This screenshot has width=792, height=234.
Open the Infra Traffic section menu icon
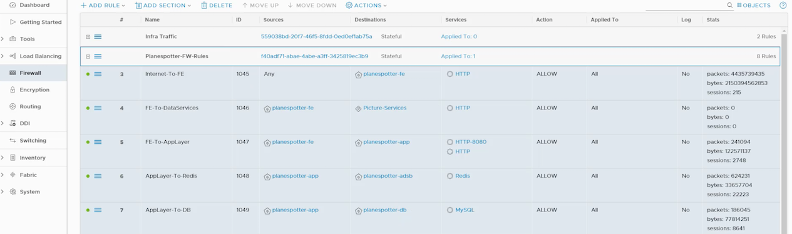(98, 37)
